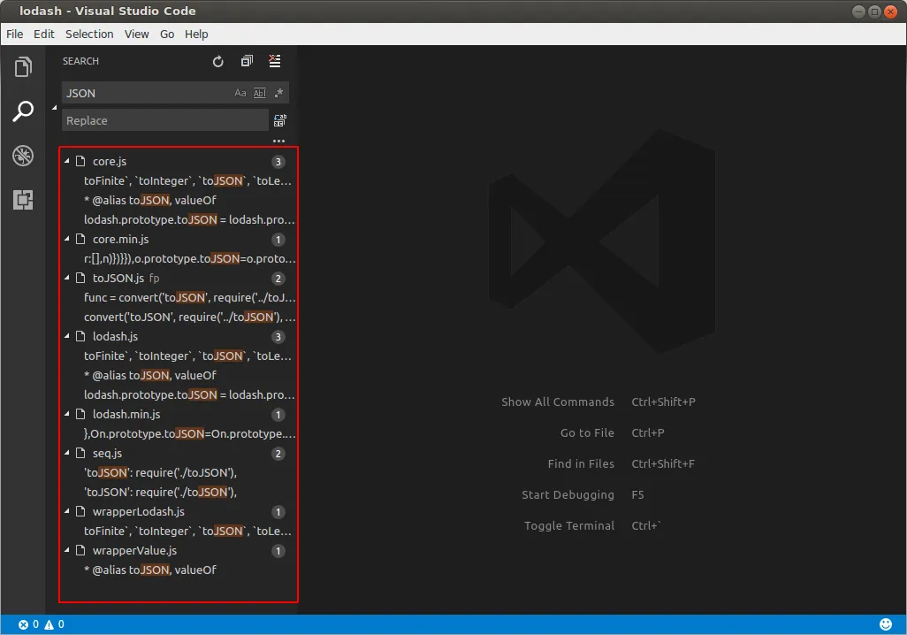Collapse seq.js results
Screen dimensions: 907x635
(66, 453)
